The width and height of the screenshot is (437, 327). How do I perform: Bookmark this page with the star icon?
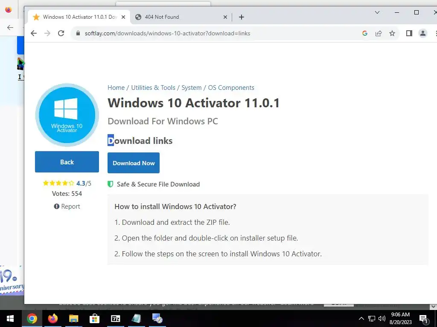pyautogui.click(x=392, y=33)
